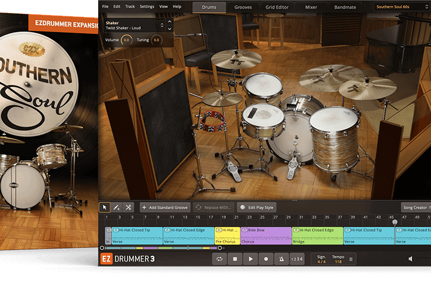Select the scissors split tool
This screenshot has height=285, width=431.
[128, 207]
